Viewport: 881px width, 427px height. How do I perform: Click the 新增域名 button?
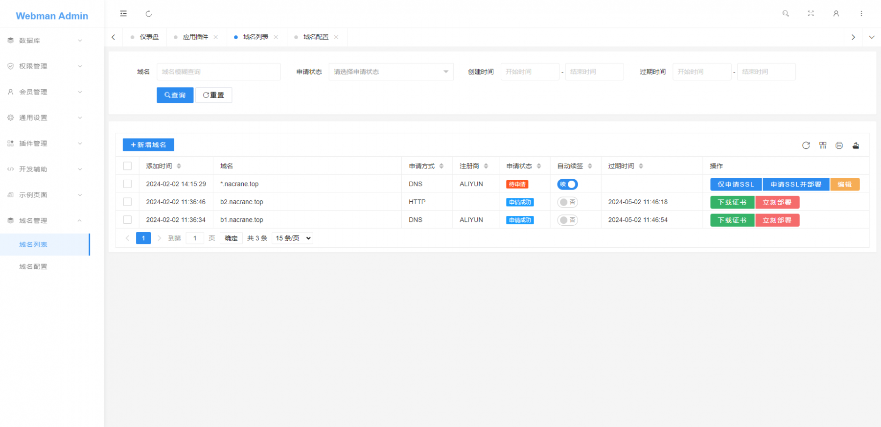coord(148,145)
